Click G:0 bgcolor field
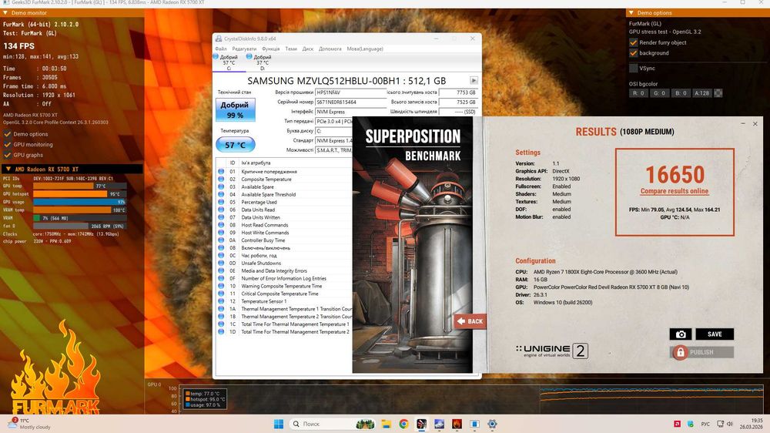The image size is (770, 433). coord(659,93)
